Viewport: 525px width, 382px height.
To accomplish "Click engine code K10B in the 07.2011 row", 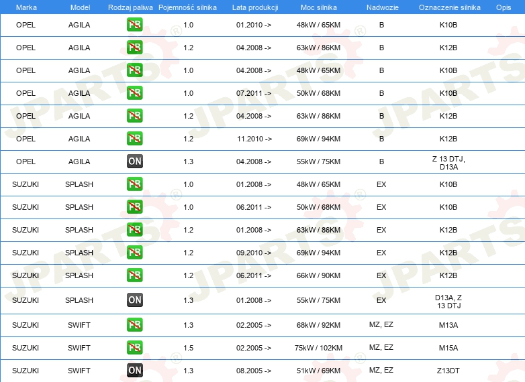I will coord(448,93).
